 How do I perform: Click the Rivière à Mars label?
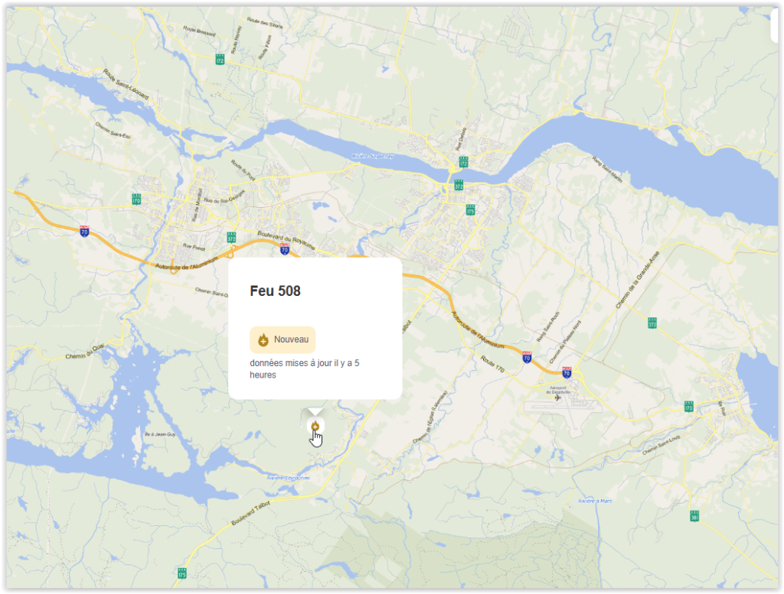(595, 501)
